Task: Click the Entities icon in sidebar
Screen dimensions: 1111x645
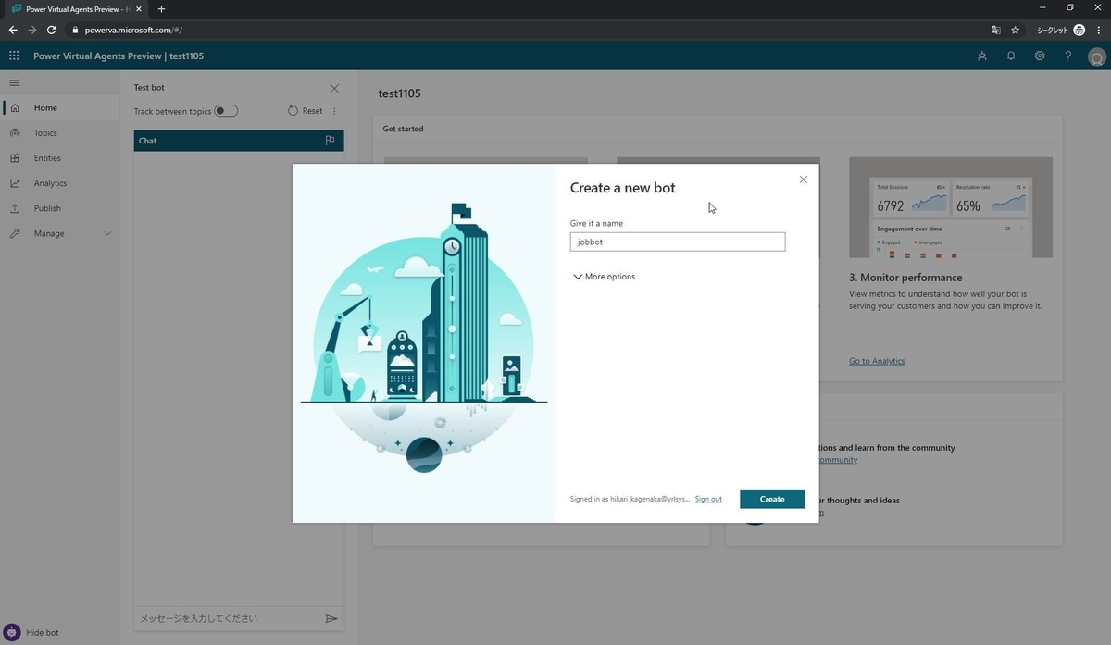Action: (x=14, y=158)
